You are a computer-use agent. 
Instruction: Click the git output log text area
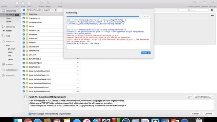pos(108,34)
